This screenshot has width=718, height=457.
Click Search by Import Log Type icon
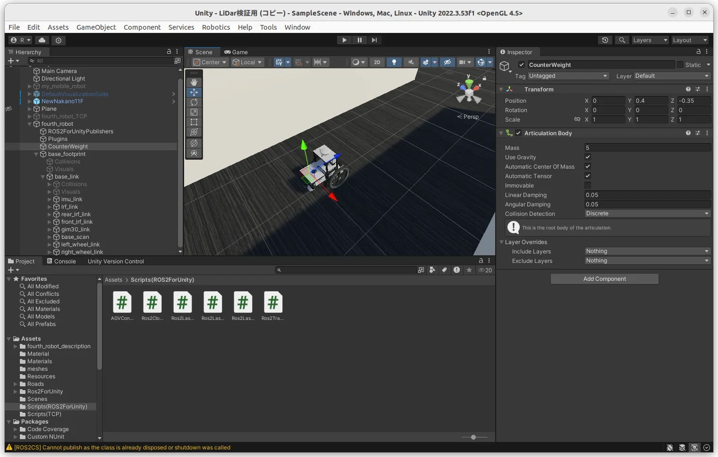click(x=456, y=270)
